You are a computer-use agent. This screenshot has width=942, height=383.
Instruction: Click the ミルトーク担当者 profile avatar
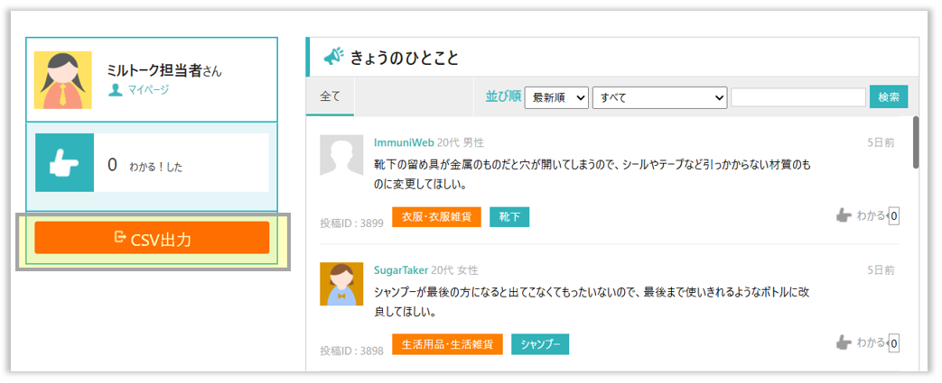click(x=62, y=79)
